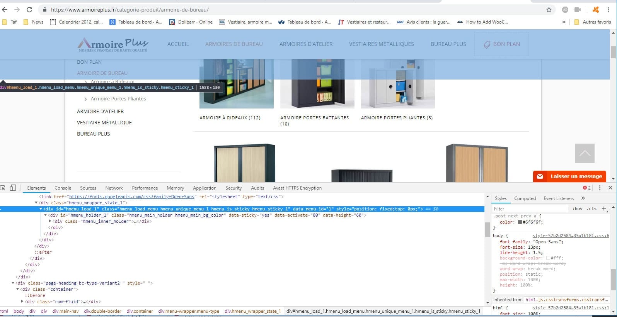Open DevTools customize three-dot menu
Image resolution: width=617 pixels, height=317 pixels.
click(600, 188)
